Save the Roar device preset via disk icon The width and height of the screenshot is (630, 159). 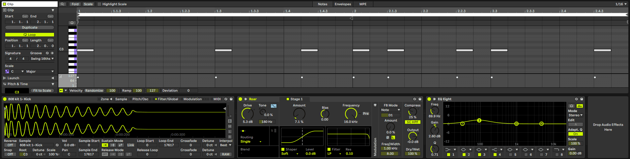click(x=420, y=99)
